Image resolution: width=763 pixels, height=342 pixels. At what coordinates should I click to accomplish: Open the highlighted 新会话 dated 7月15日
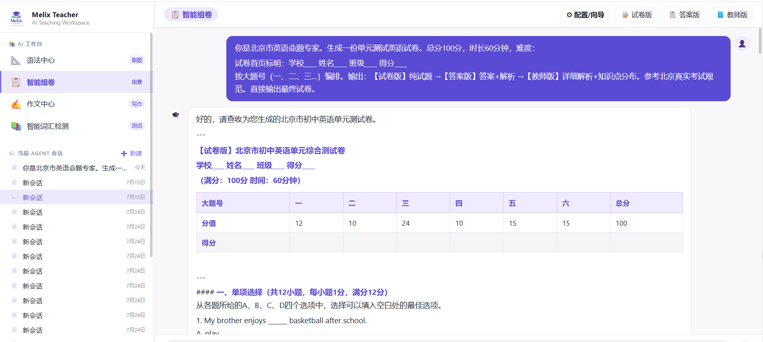click(76, 197)
